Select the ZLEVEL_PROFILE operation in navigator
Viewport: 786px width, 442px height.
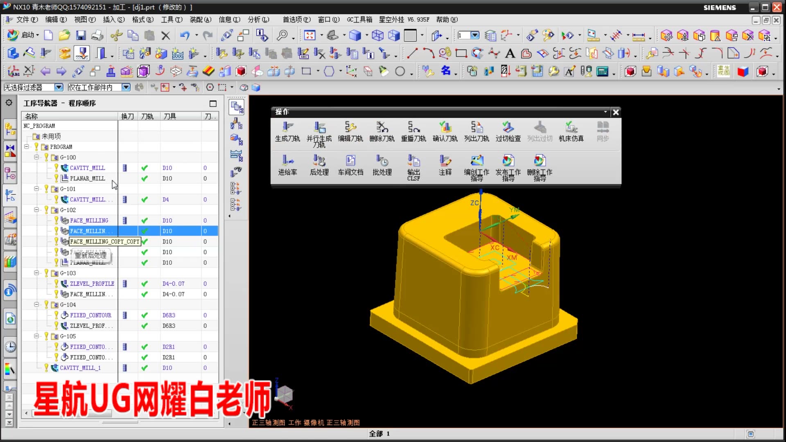click(x=92, y=283)
